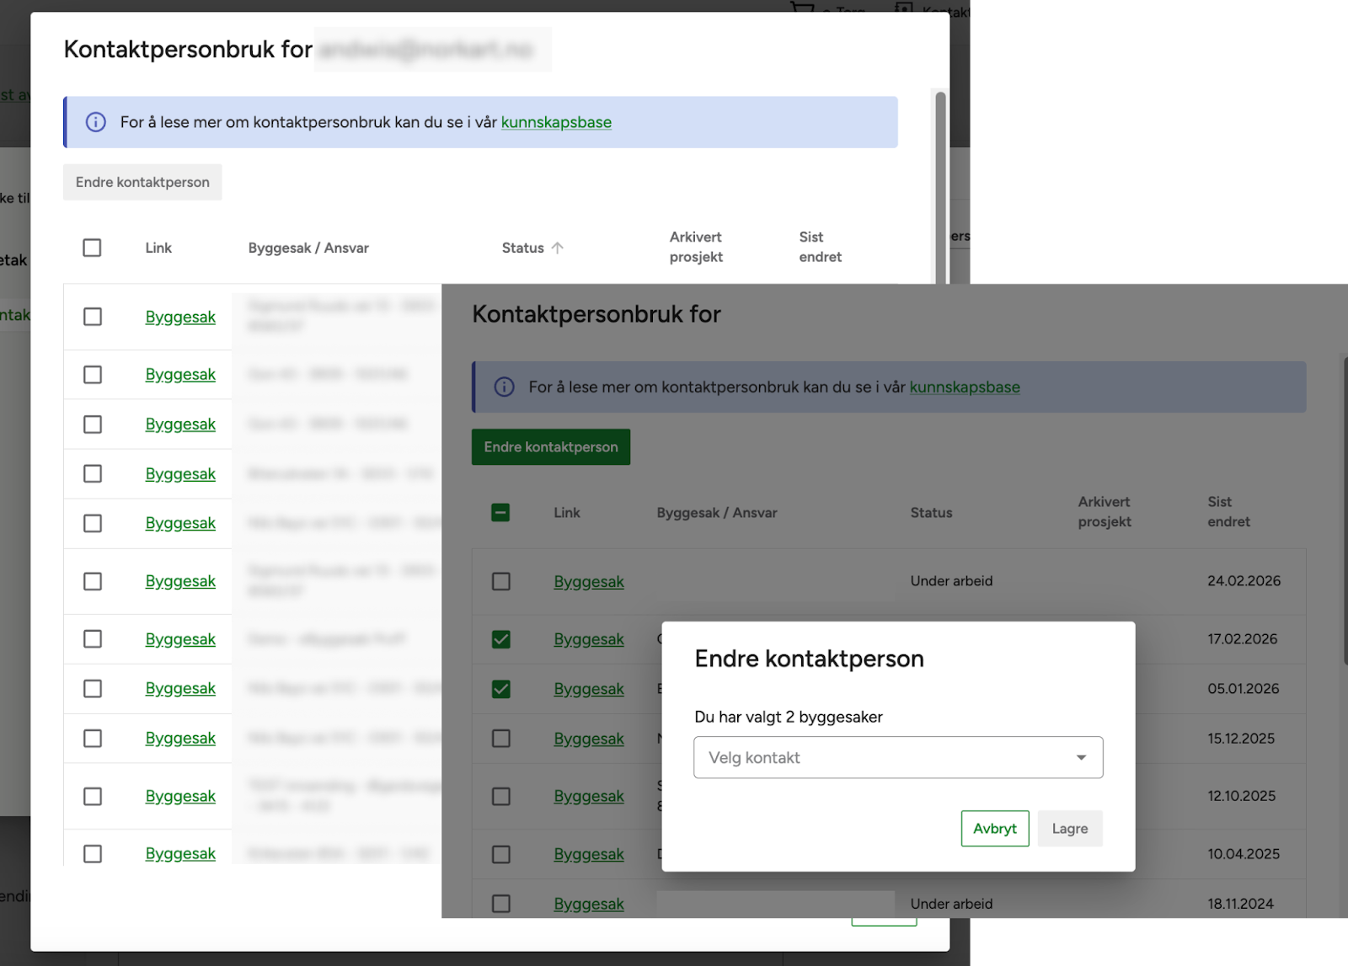Click the scrollbar beside the undimmed table
Viewport: 1348px width, 966px height.
(940, 185)
